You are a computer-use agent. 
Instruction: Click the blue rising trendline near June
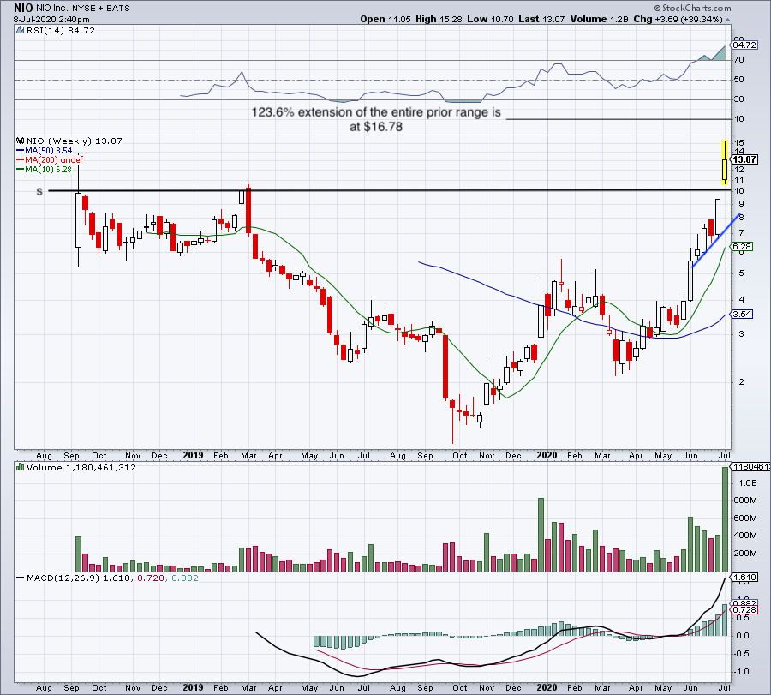tap(716, 241)
